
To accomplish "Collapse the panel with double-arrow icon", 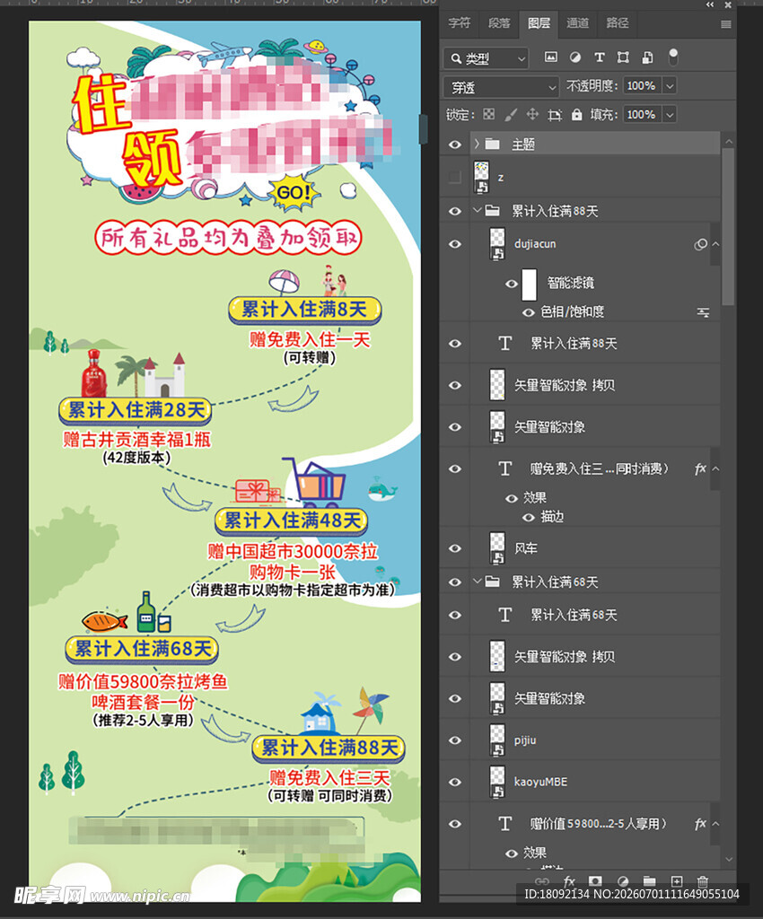I will click(710, 4).
